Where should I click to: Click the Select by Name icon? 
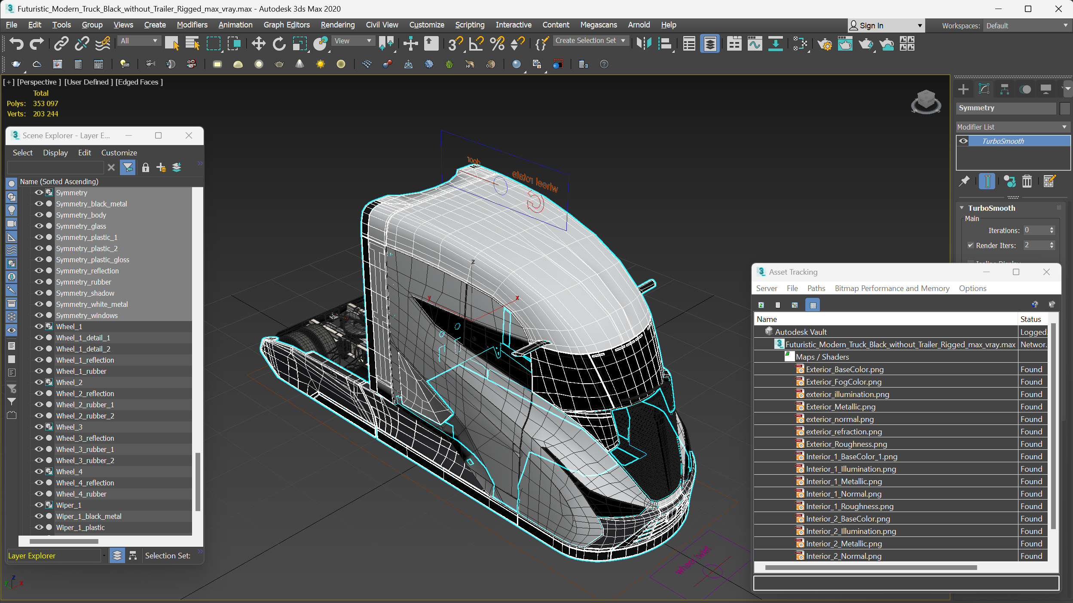pos(193,43)
